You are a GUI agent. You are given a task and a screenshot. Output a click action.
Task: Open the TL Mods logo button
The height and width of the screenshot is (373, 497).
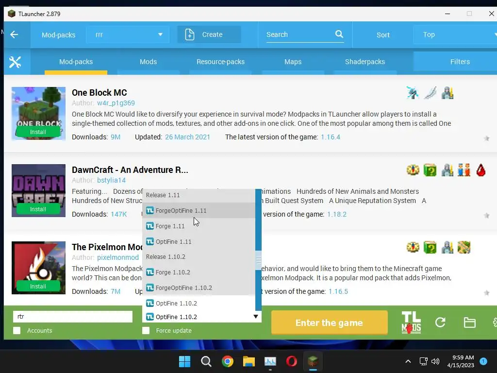click(x=411, y=322)
